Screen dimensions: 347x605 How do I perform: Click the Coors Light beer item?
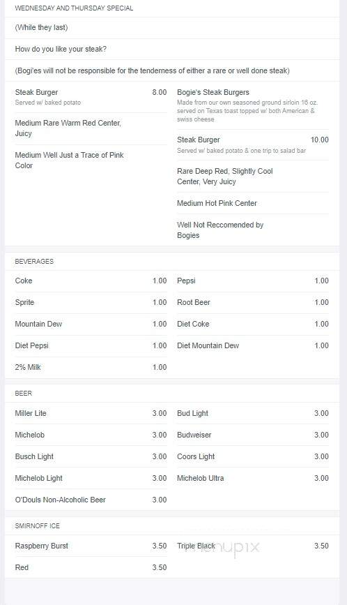253,456
